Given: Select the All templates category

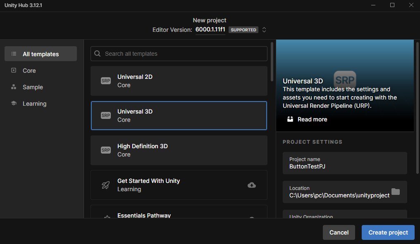Looking at the screenshot, I should (x=41, y=54).
